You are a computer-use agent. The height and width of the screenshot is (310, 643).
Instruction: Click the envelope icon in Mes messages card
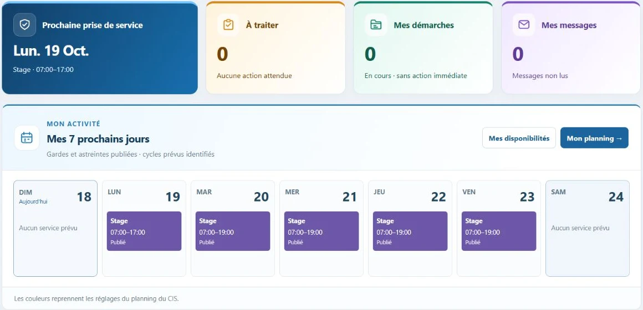(x=524, y=25)
